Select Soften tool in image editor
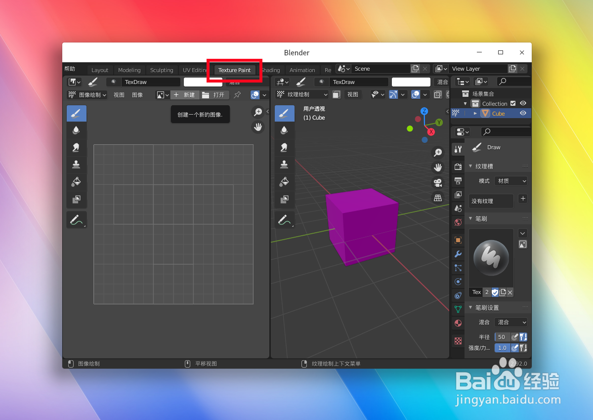 [x=77, y=130]
